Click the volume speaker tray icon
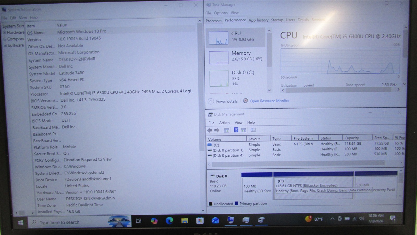This screenshot has height=235, width=417. (361, 218)
